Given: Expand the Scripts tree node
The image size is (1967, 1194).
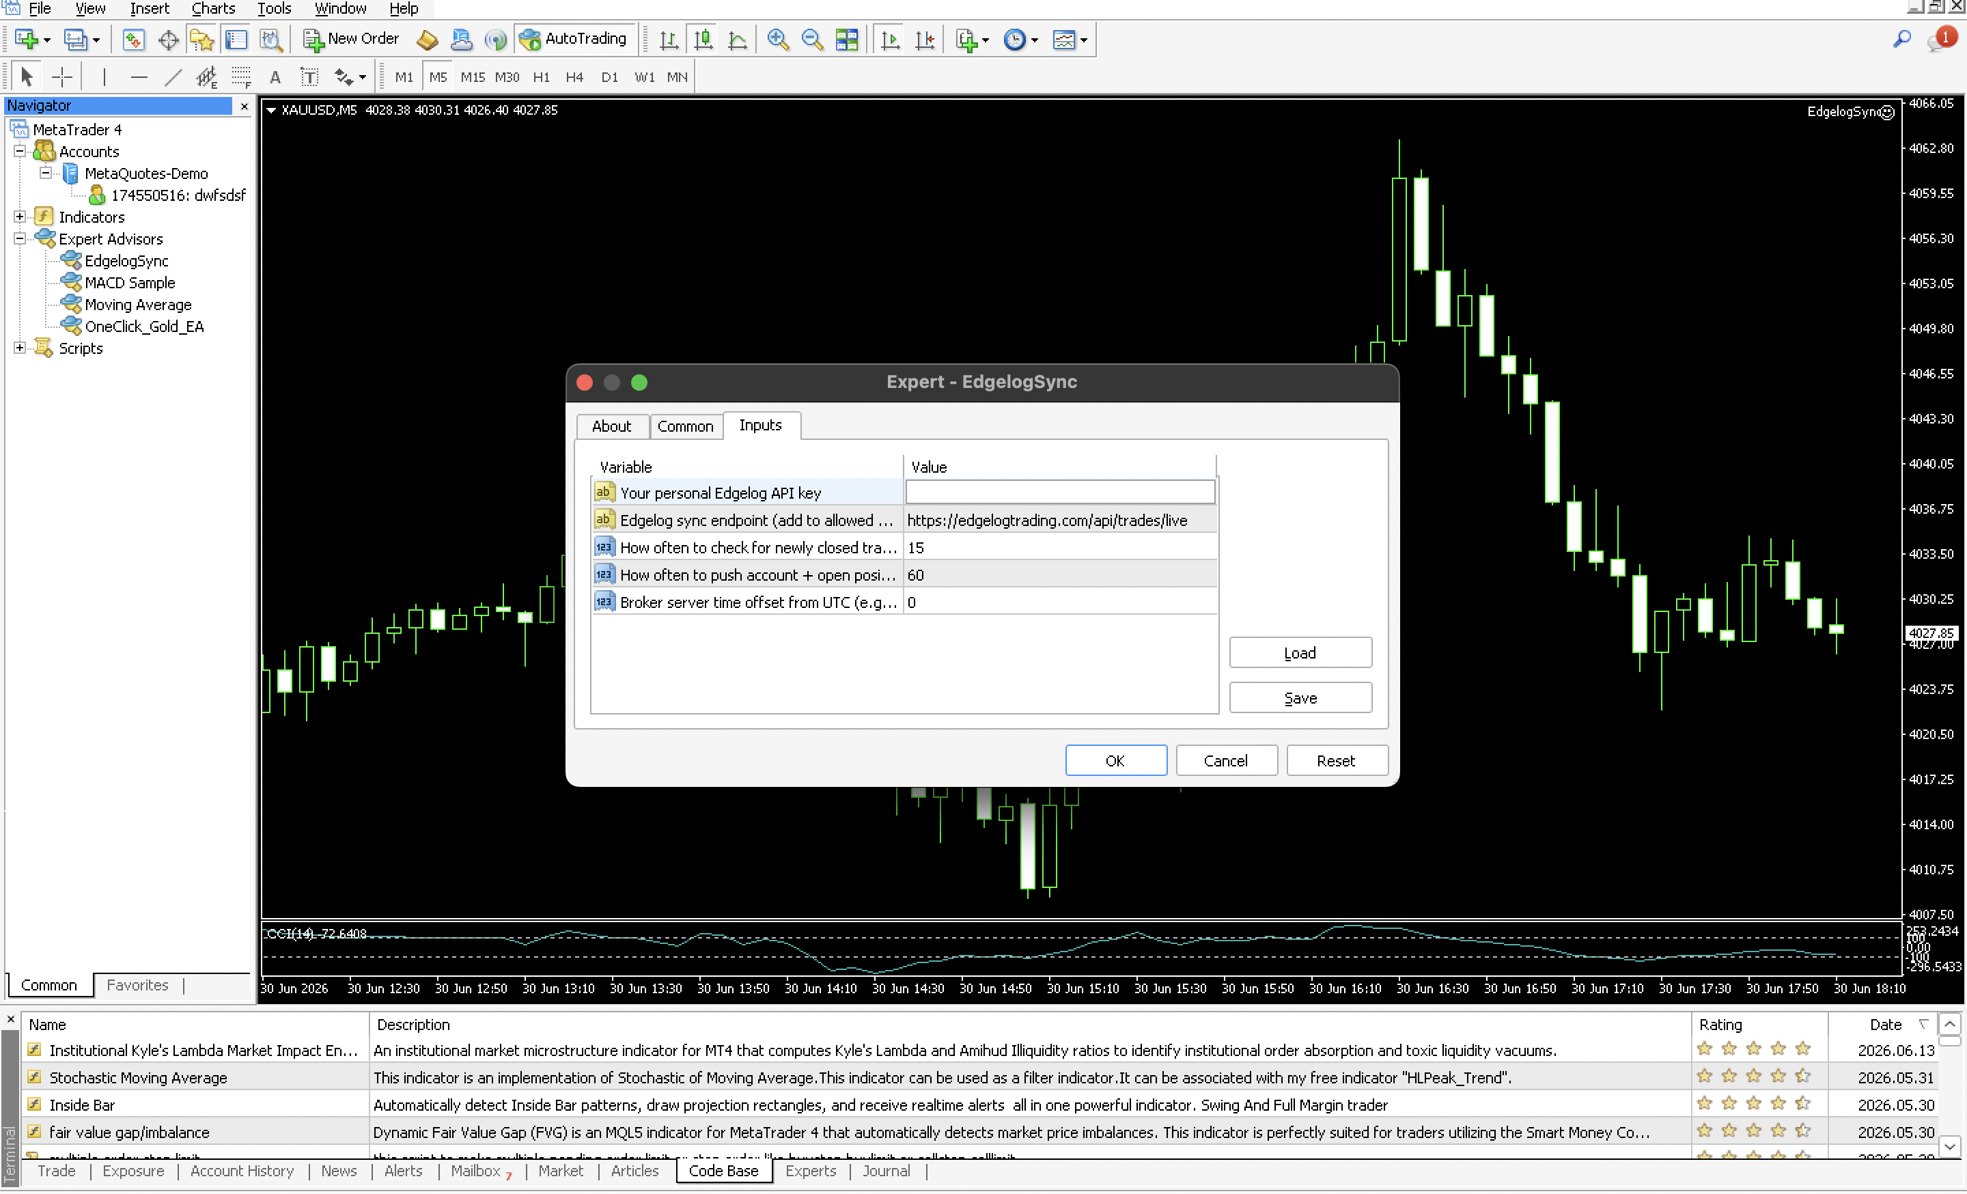Looking at the screenshot, I should tap(20, 347).
